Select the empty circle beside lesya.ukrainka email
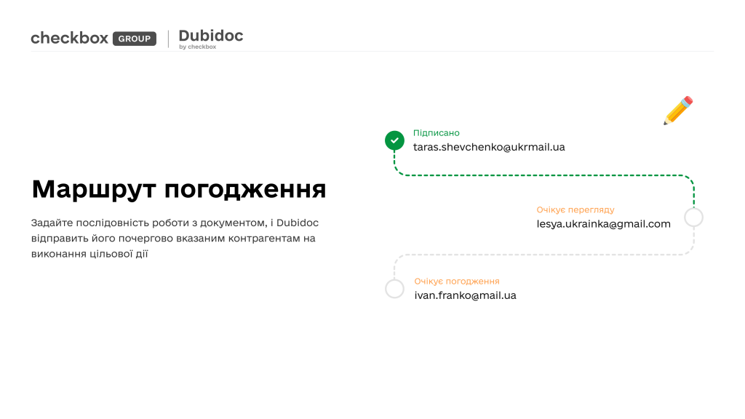 tap(693, 218)
